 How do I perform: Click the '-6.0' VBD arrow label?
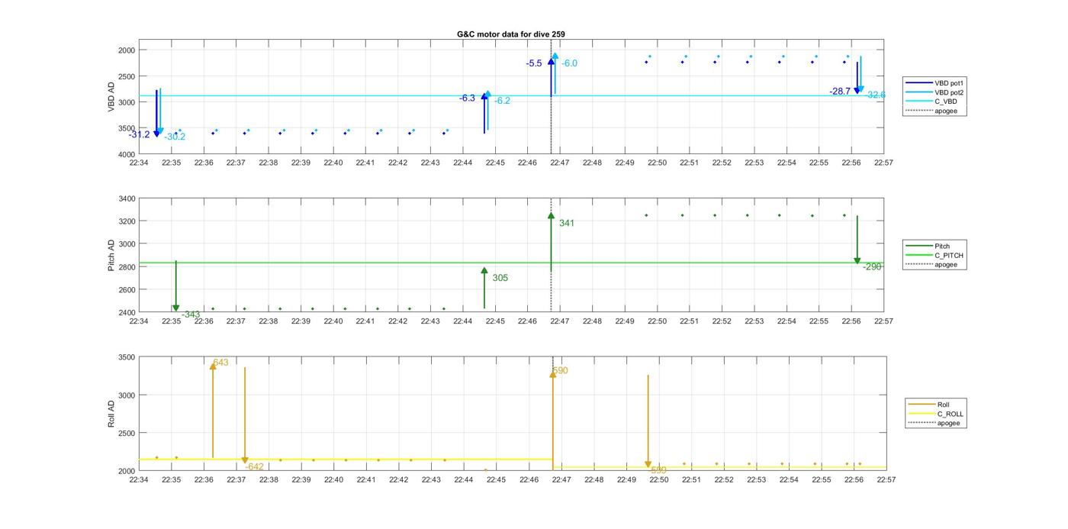pyautogui.click(x=569, y=63)
